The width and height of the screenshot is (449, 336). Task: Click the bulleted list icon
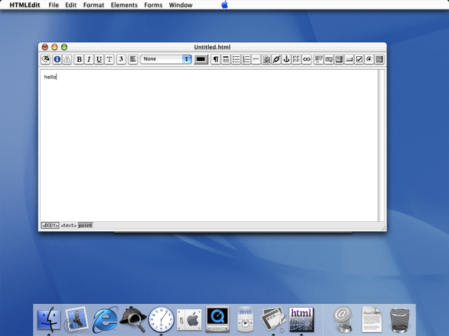click(236, 59)
